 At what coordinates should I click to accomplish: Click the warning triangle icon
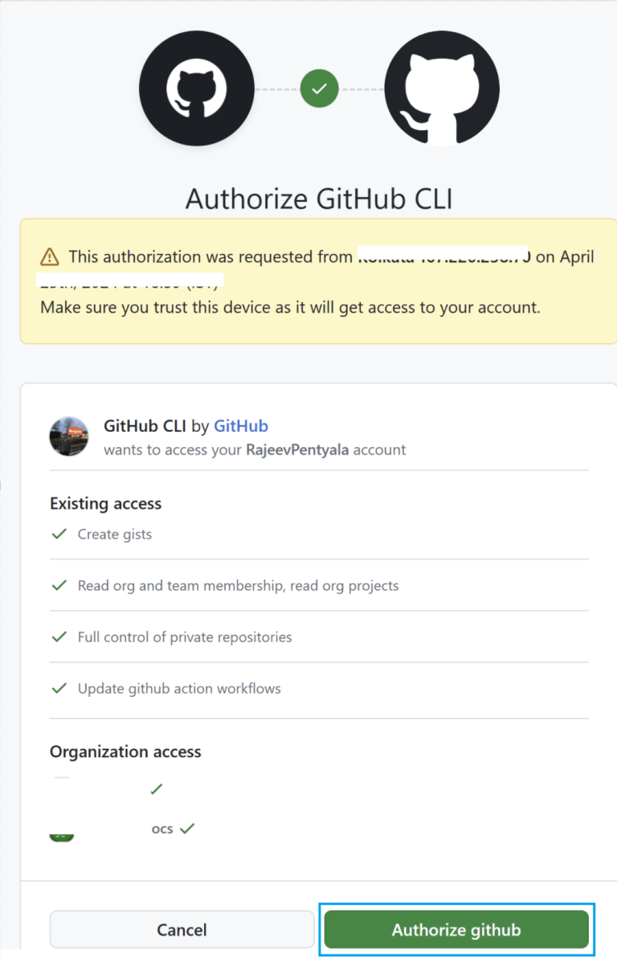click(50, 257)
